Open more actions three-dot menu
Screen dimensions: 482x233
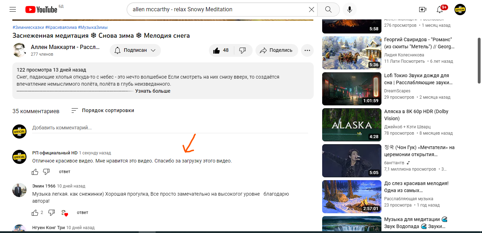click(x=307, y=50)
